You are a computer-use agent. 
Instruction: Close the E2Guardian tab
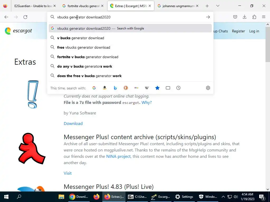pyautogui.click(x=55, y=6)
